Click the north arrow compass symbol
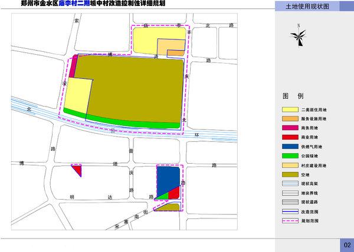Image resolution: width=354 pixels, height=252 pixels. point(299,37)
